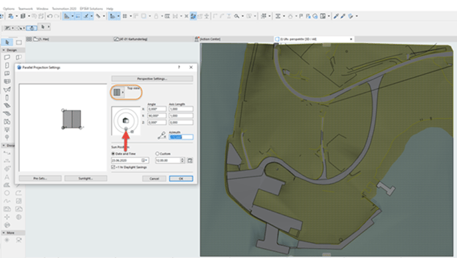Click the inject parameters syringe icon
This screenshot has height=258, width=457.
point(343,16)
